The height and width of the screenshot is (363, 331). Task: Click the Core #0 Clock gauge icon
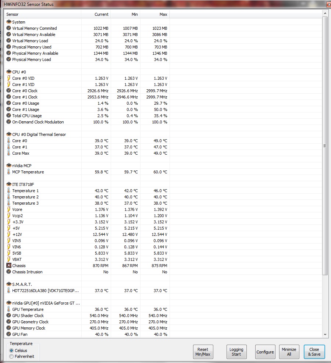point(8,90)
